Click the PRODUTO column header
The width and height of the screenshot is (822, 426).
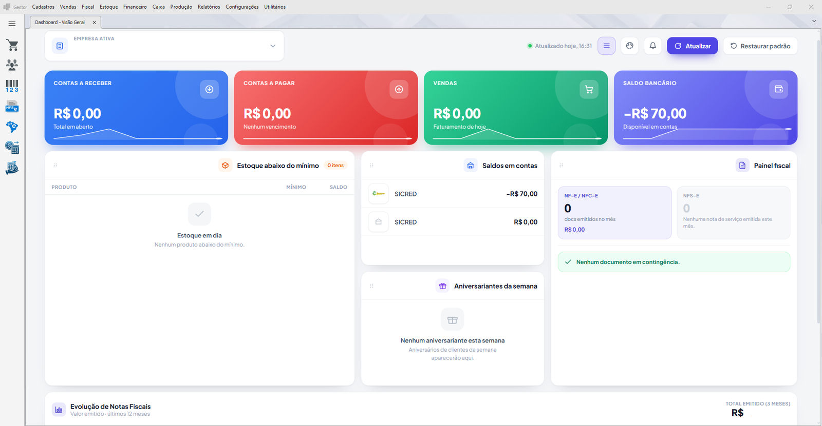(x=64, y=187)
